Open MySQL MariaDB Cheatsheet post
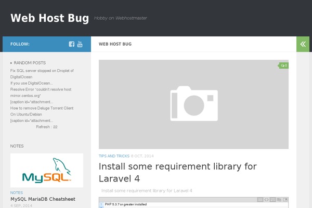The image size is (312, 208). coord(43,199)
